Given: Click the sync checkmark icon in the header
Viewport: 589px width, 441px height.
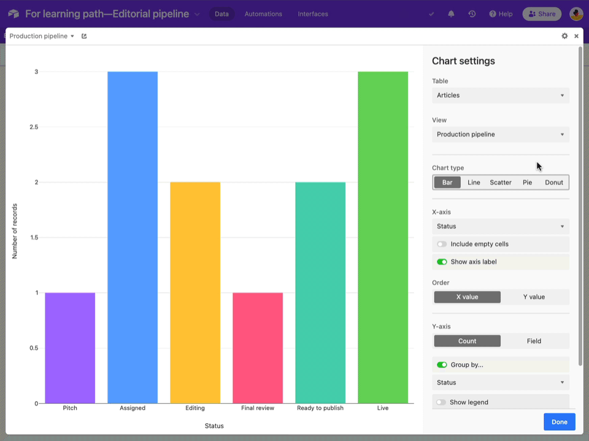Looking at the screenshot, I should click(x=431, y=13).
